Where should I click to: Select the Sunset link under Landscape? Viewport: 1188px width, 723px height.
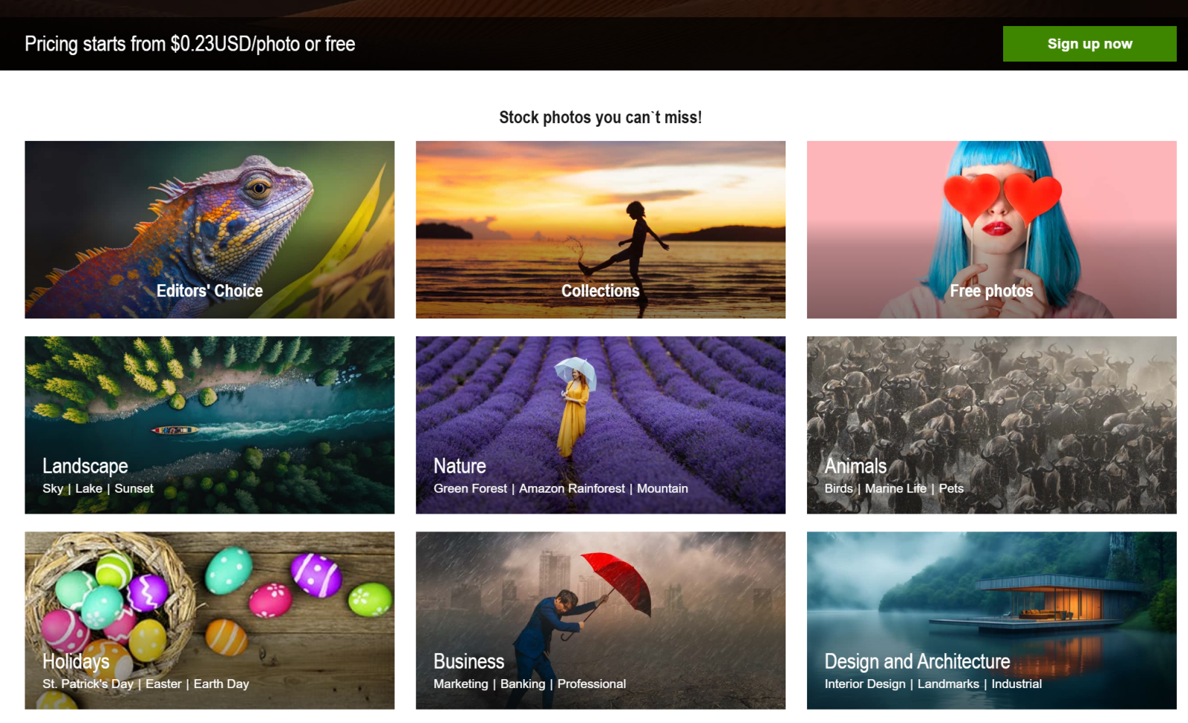point(134,488)
